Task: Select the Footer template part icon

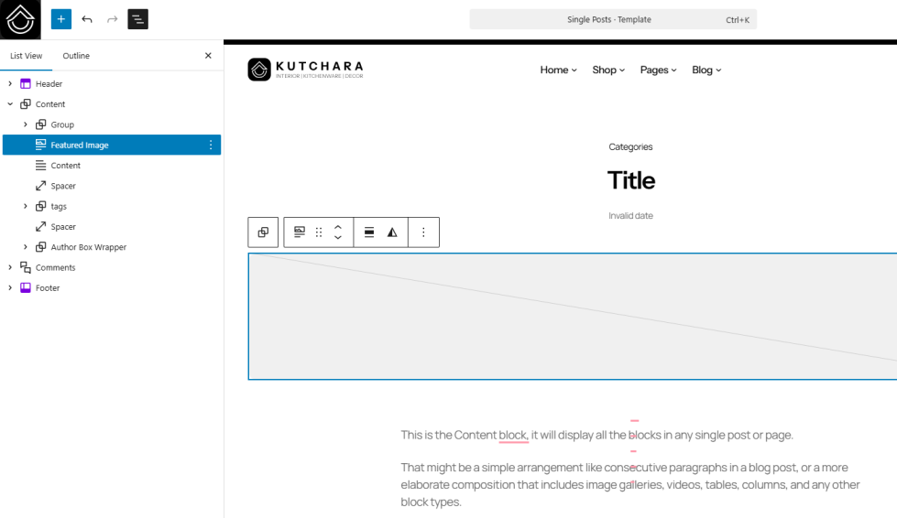Action: coord(25,288)
